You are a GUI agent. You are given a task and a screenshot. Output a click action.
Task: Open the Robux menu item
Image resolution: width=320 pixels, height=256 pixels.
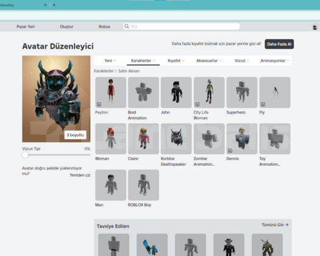104,27
